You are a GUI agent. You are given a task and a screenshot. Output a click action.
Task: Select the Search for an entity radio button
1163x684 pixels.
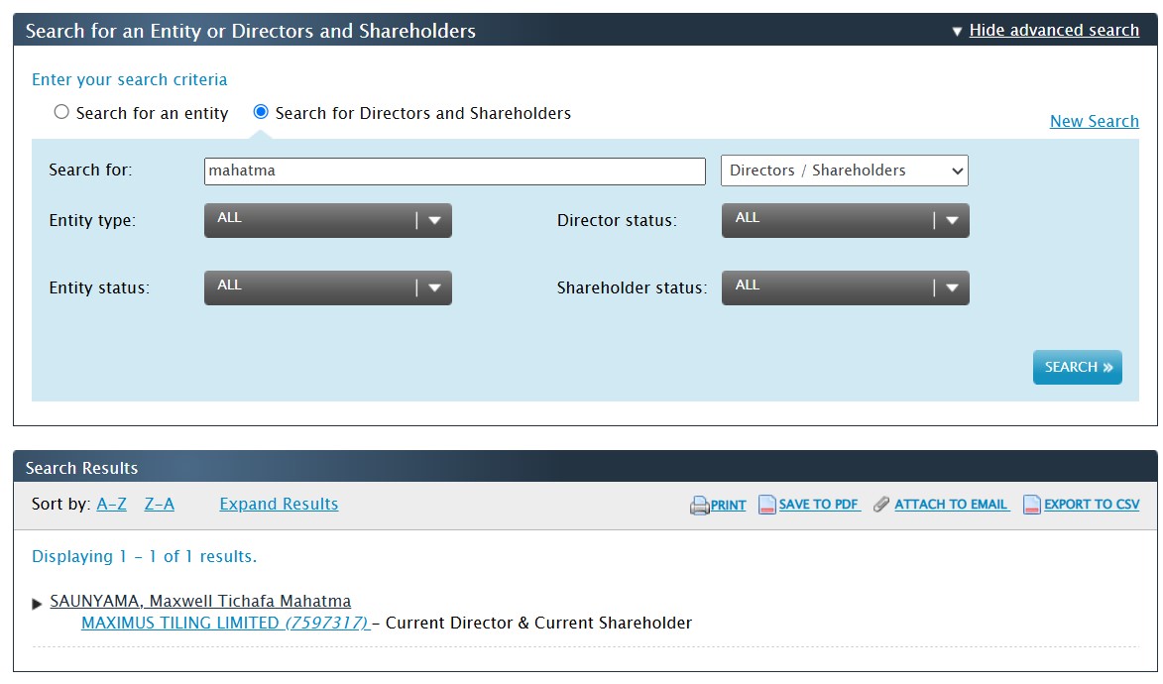click(61, 112)
